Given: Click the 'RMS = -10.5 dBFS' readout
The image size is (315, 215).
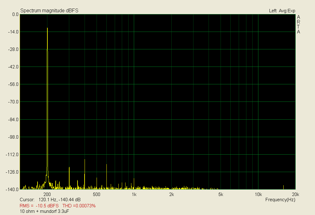Looking at the screenshot, I should [x=39, y=206].
